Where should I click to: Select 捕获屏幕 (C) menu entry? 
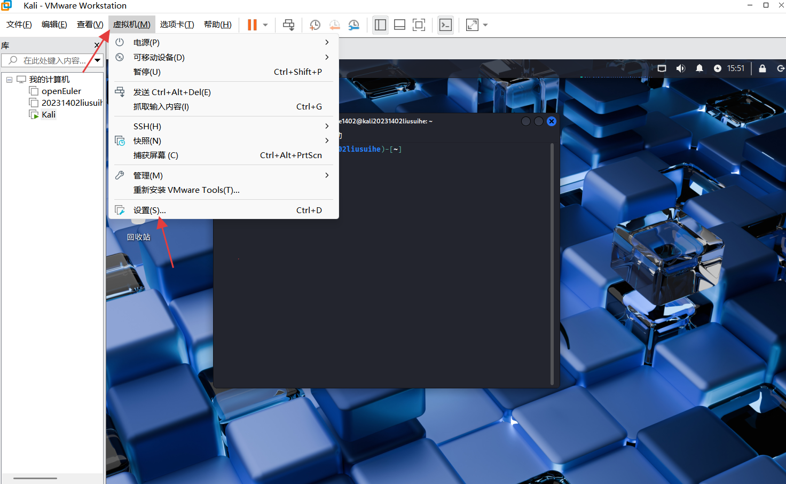pos(224,155)
